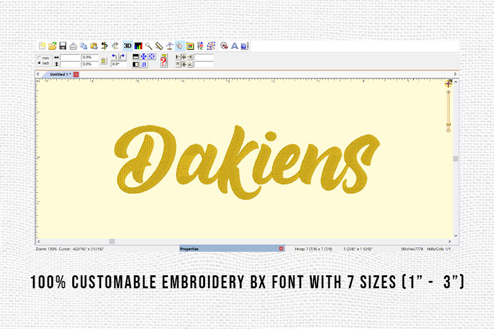Click the black-and-white horizontal split icon
Image resolution: width=494 pixels, height=329 pixels.
[x=136, y=57]
